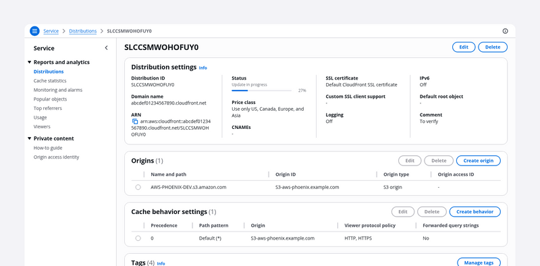This screenshot has width=540, height=266.
Task: Delete the distribution with top Delete button
Action: pos(493,47)
